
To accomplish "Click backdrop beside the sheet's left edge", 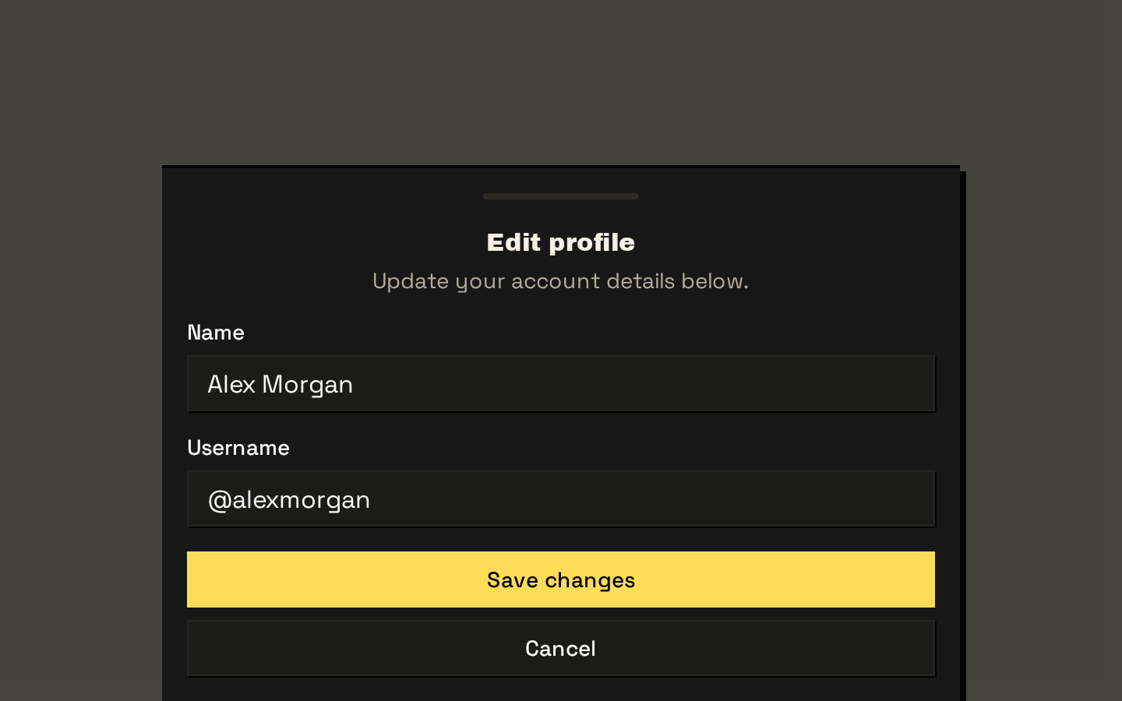I will pyautogui.click(x=81, y=433).
